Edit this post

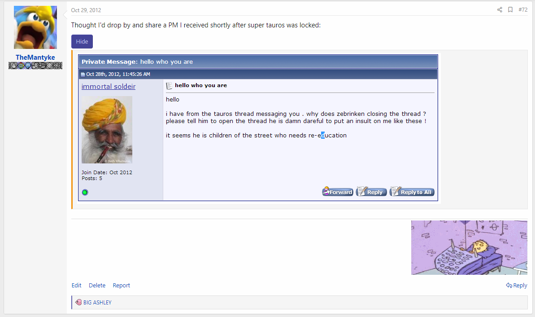pyautogui.click(x=76, y=285)
